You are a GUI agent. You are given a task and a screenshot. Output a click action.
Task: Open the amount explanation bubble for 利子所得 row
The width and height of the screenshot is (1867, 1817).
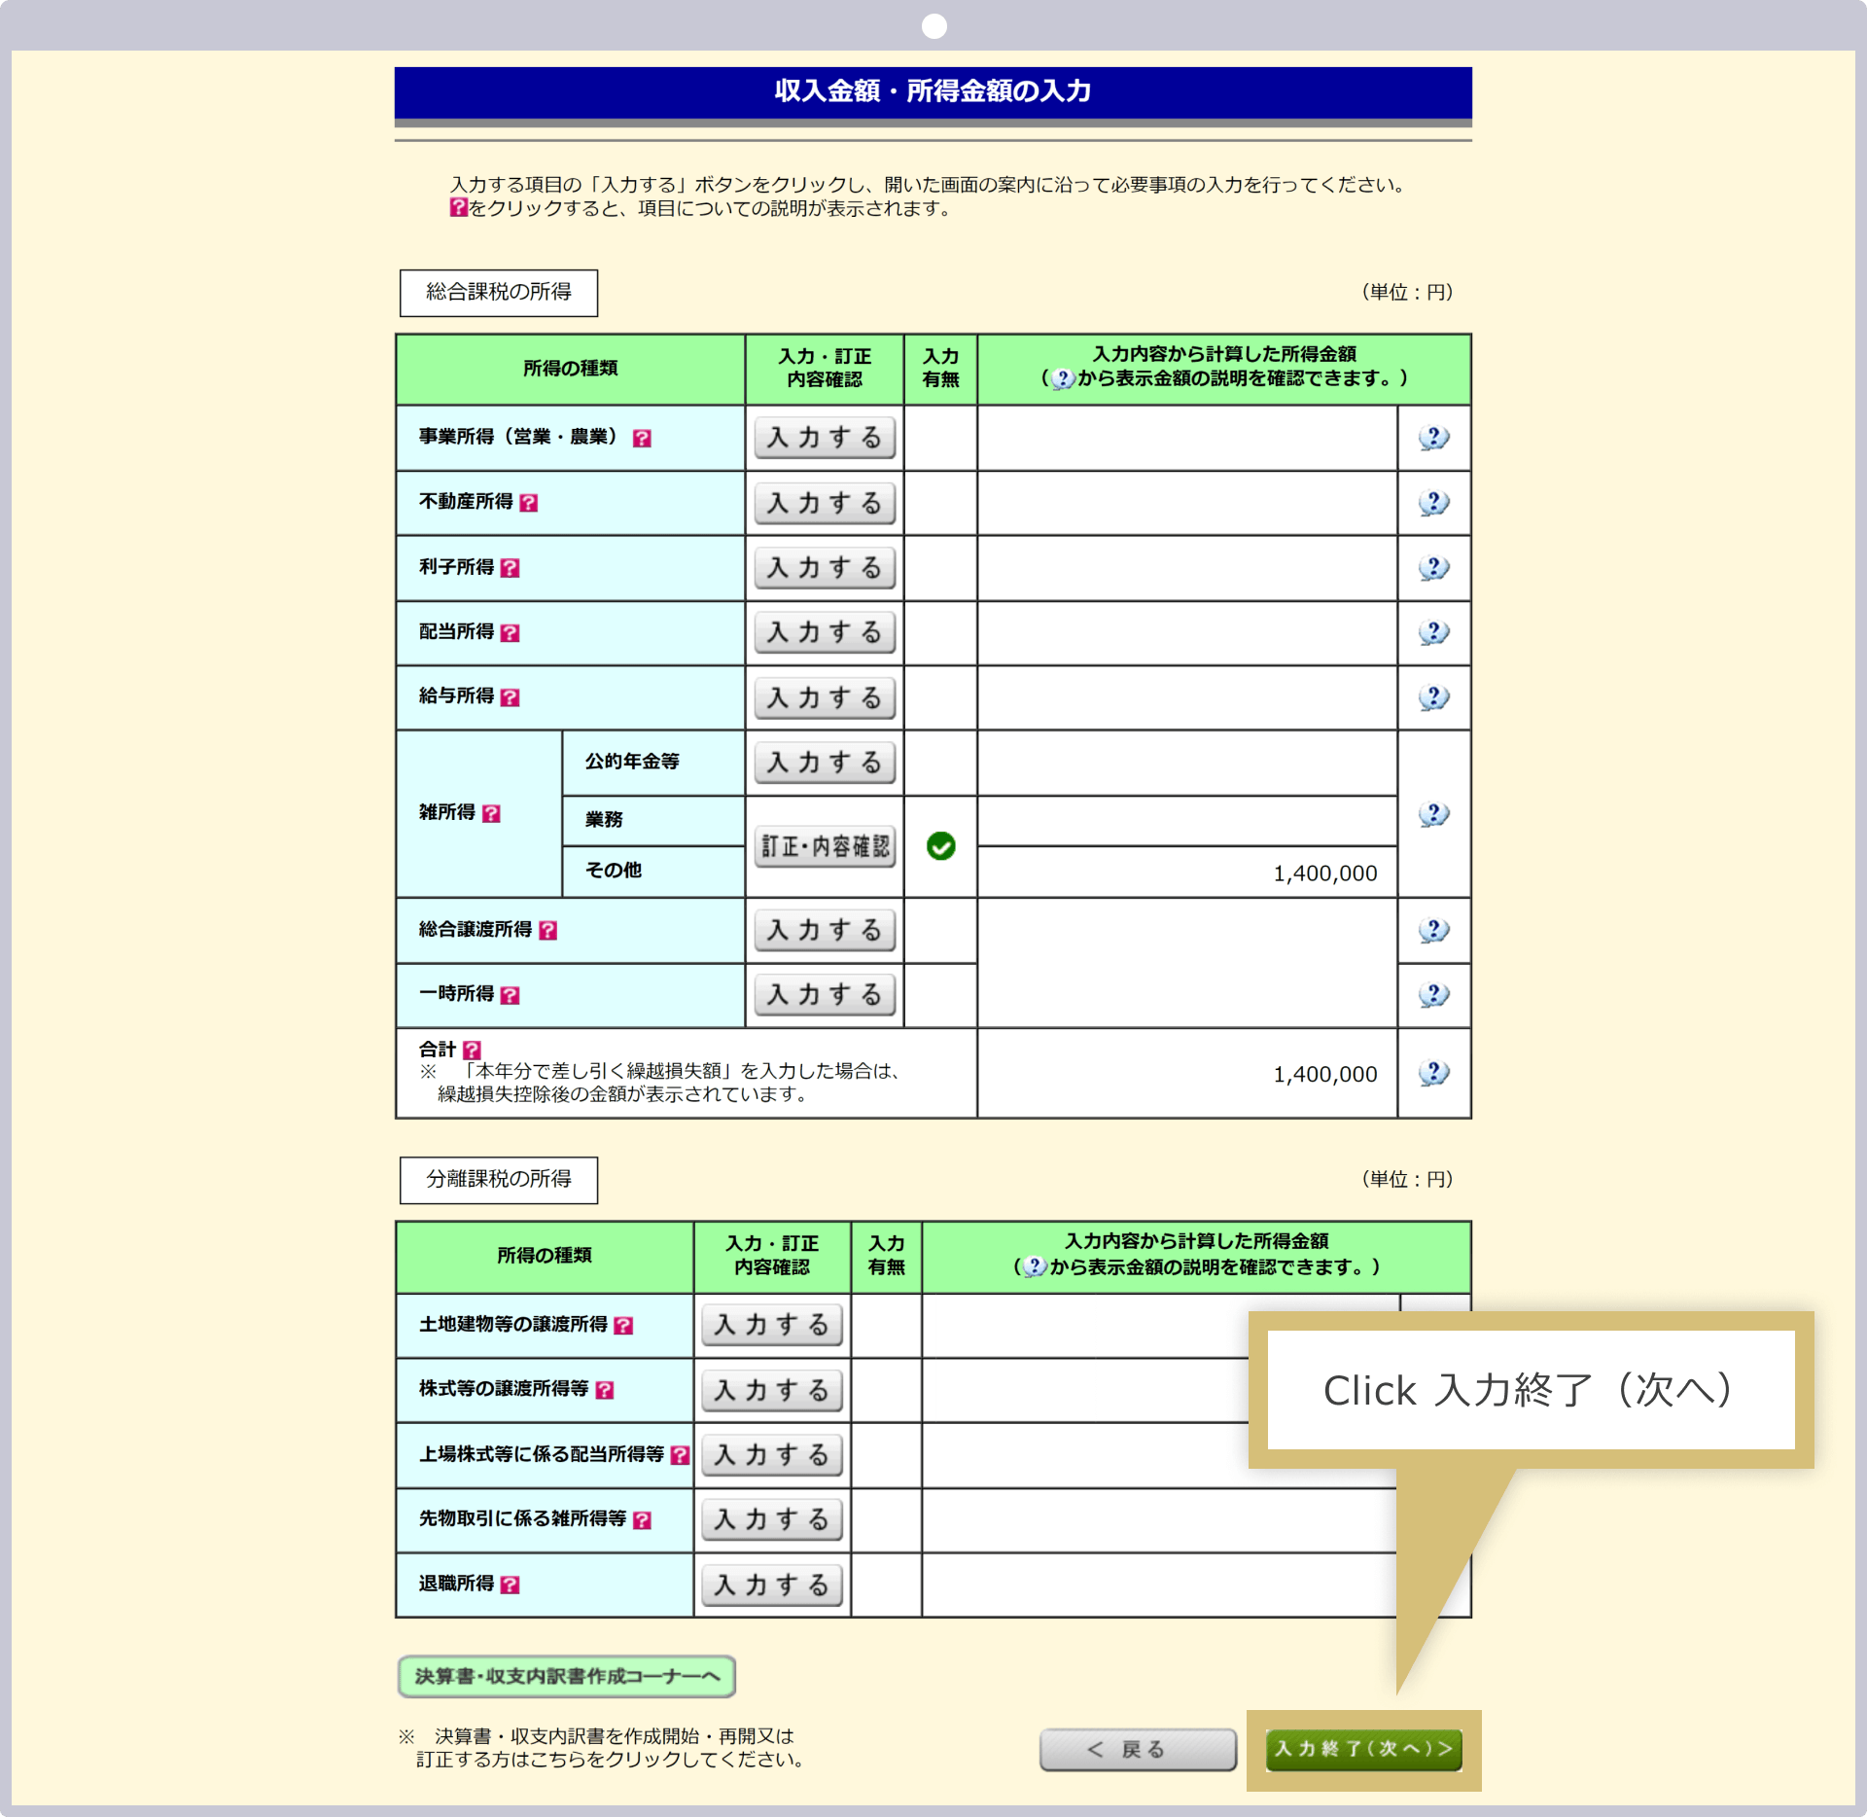pyautogui.click(x=1433, y=568)
